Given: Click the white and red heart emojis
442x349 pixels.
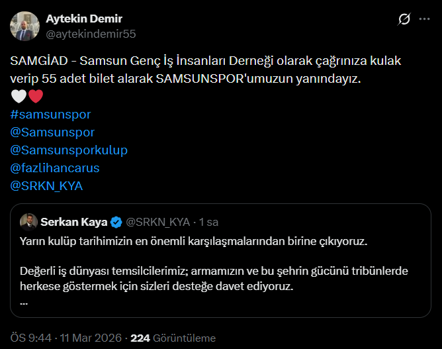Looking at the screenshot, I should click(x=27, y=97).
